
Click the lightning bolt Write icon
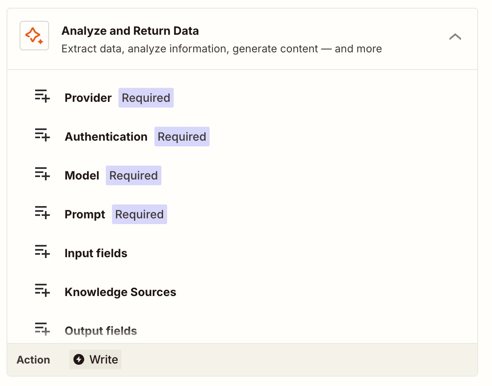(79, 359)
